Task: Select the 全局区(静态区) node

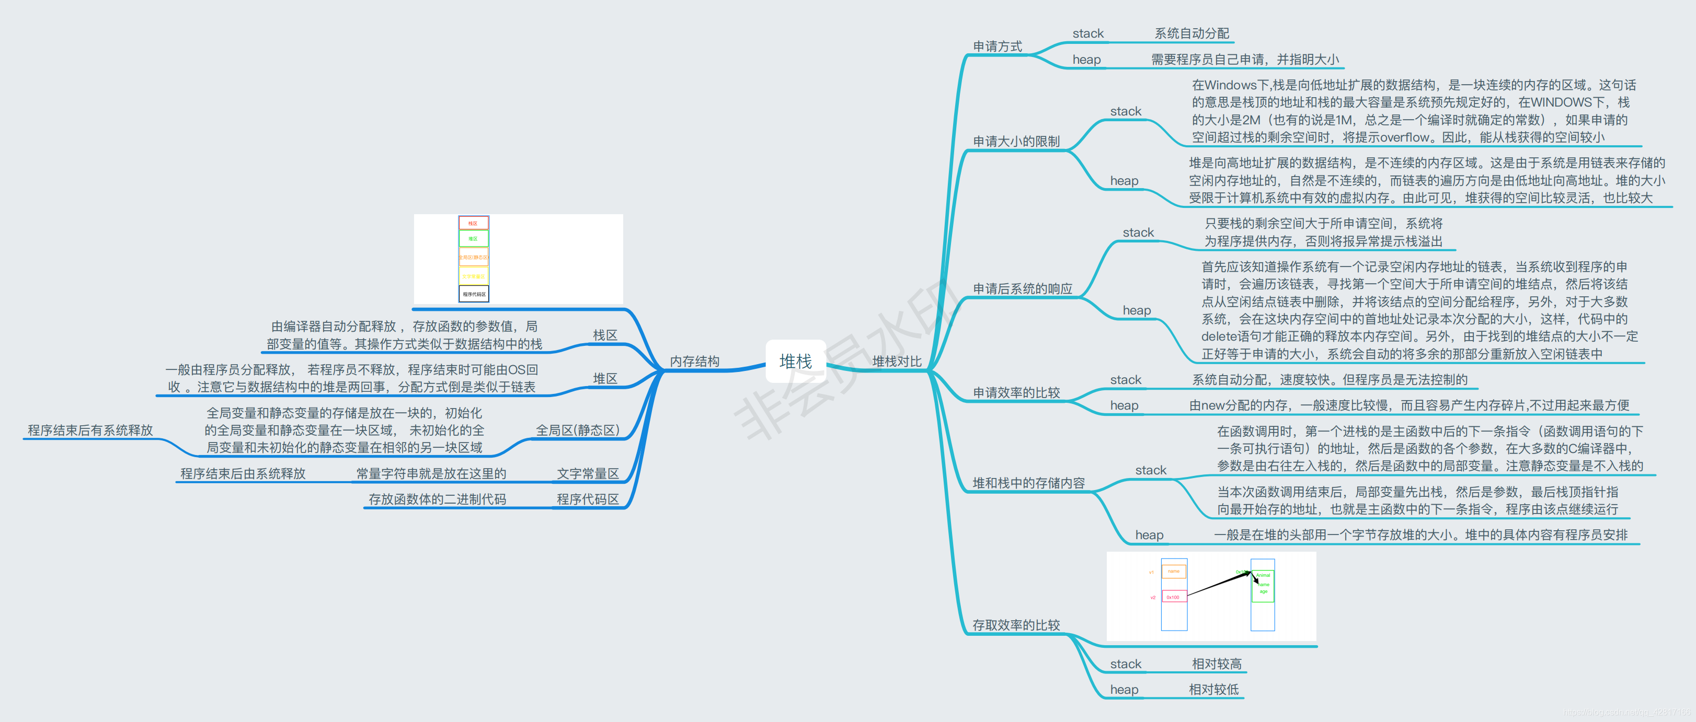Action: tap(577, 430)
